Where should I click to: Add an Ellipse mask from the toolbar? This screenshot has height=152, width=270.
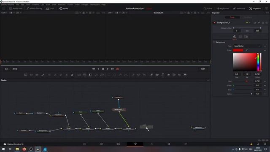[115, 75]
